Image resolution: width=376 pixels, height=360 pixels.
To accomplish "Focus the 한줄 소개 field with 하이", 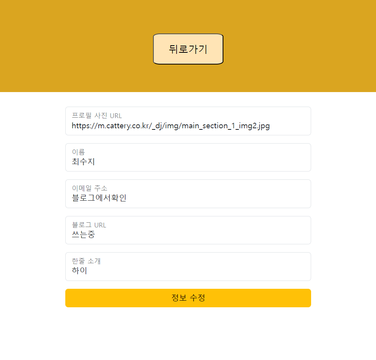I will point(188,266).
